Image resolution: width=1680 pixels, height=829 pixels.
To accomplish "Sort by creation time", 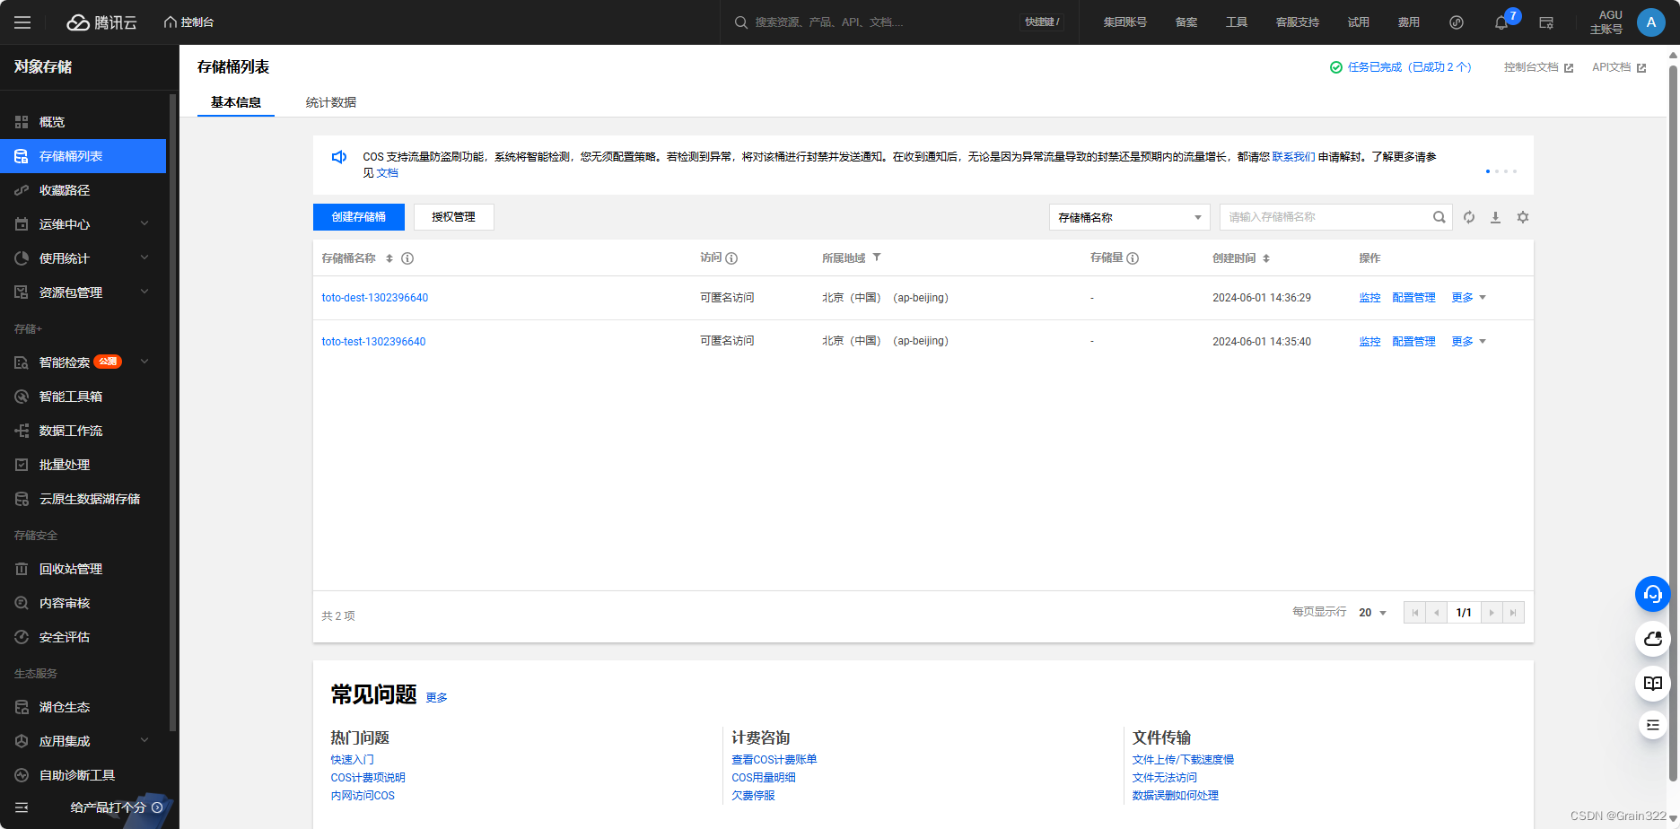I will point(1266,258).
